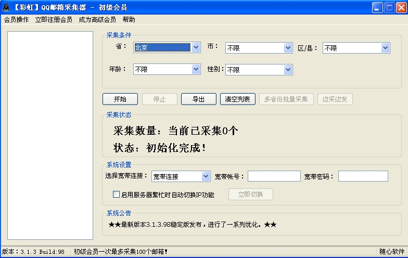Viewport: 408px width, 258px height.
Task: Expand the 省 province dropdown
Action: tap(196, 48)
